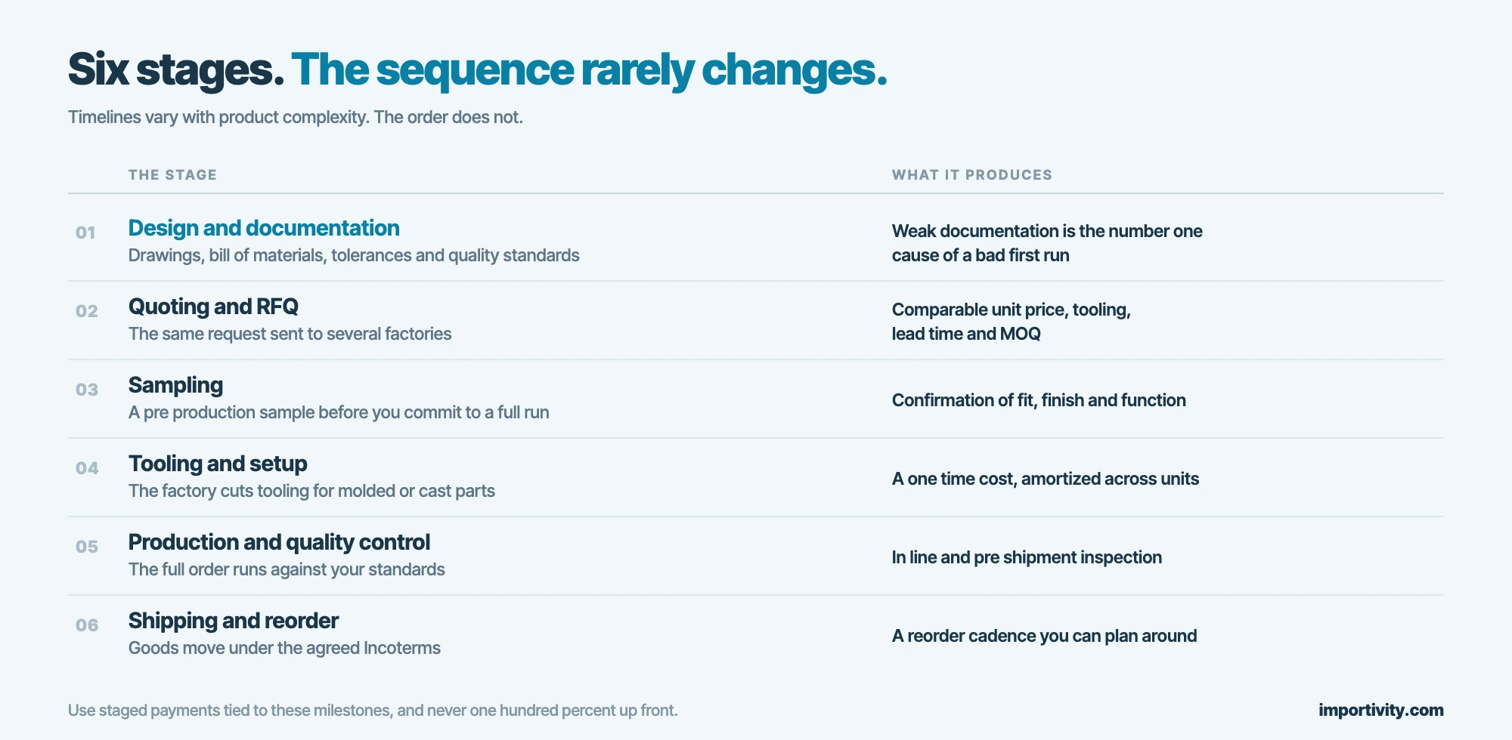Click 'In line and pre shipment inspection' text
This screenshot has width=1512, height=740.
[1027, 557]
